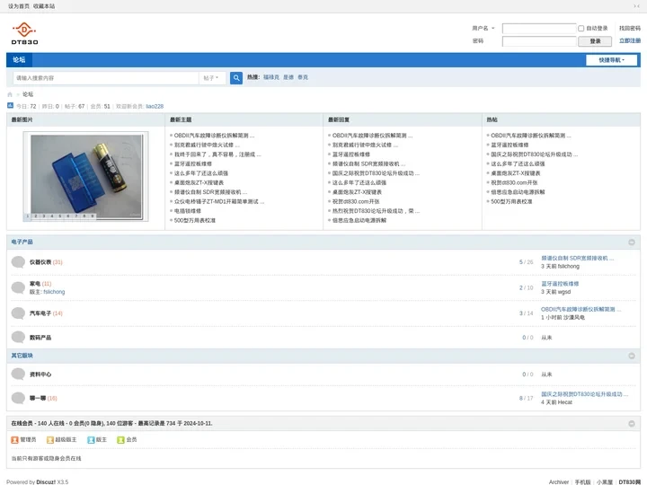Viewport: 647px width, 485px height.
Task: Click the Discuz! footer link
Action: click(x=46, y=481)
